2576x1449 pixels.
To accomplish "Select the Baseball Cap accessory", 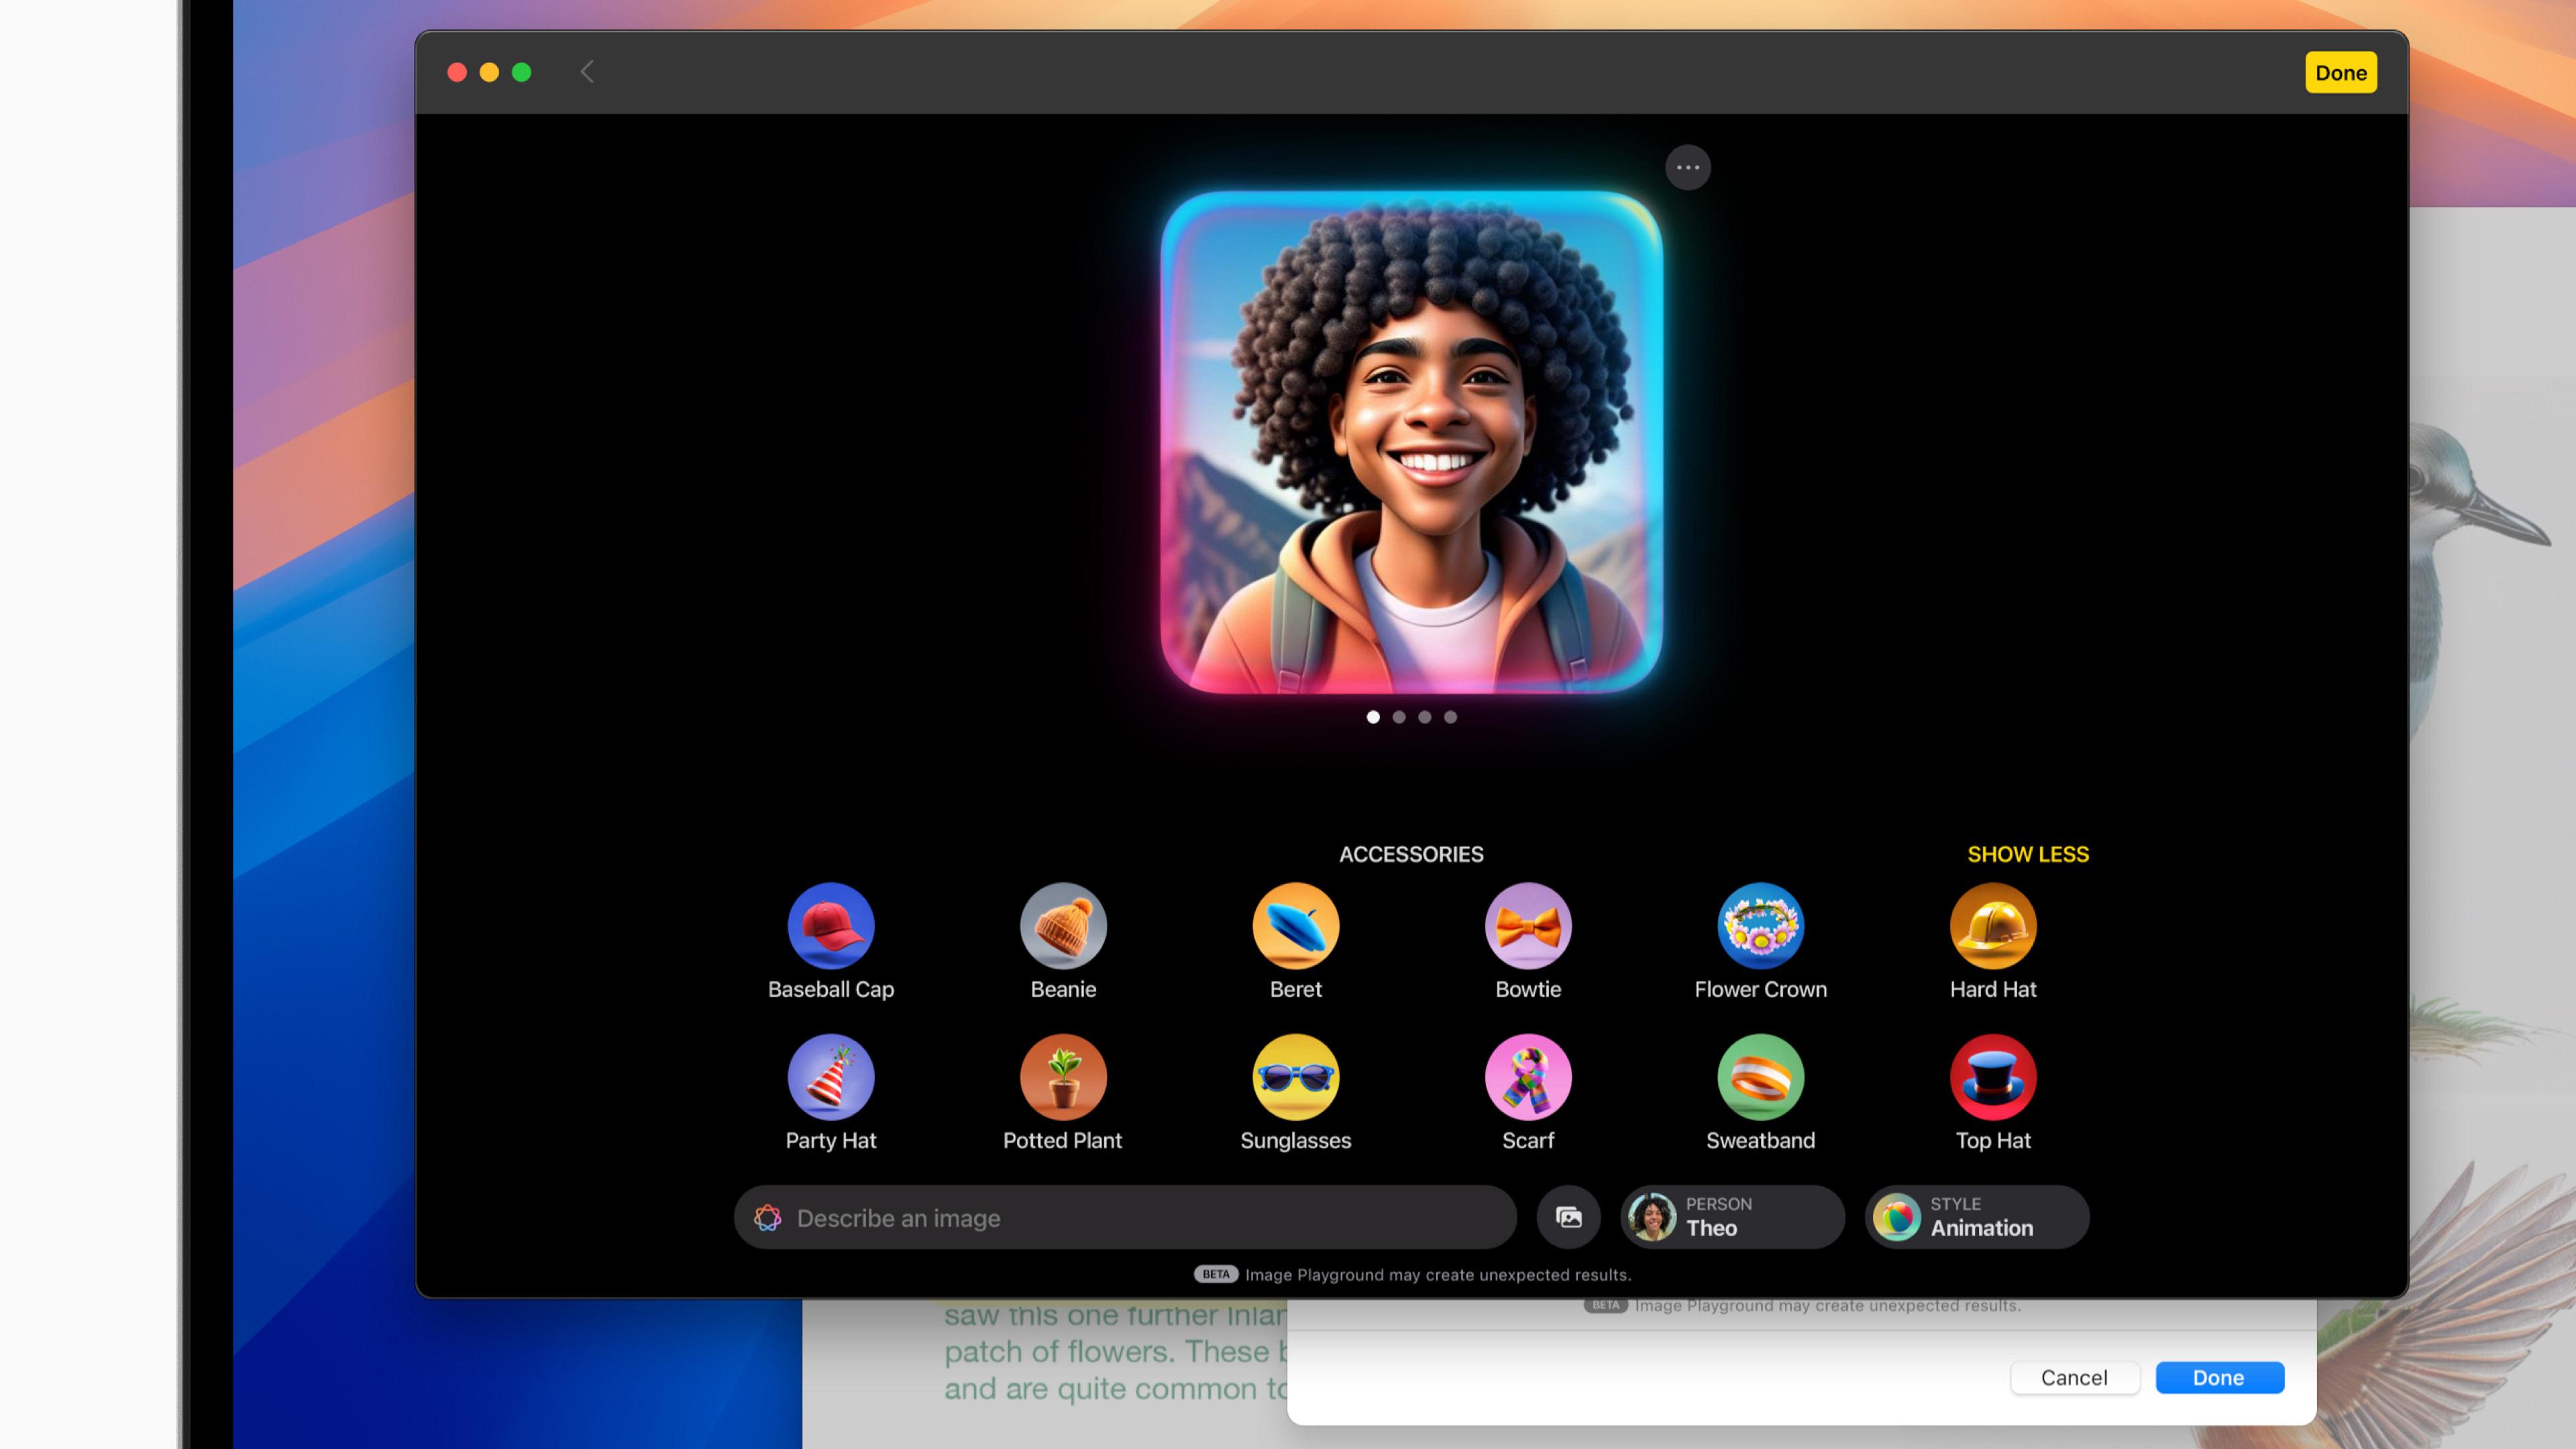I will [x=831, y=926].
